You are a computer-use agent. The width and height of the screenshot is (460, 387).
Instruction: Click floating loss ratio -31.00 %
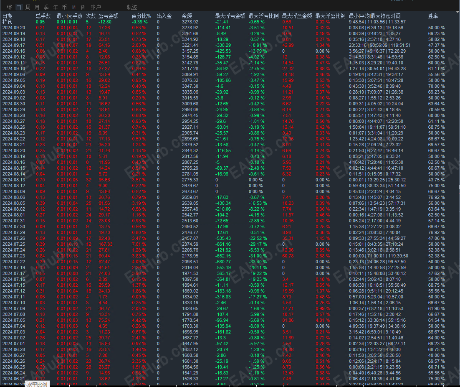[258, 256]
